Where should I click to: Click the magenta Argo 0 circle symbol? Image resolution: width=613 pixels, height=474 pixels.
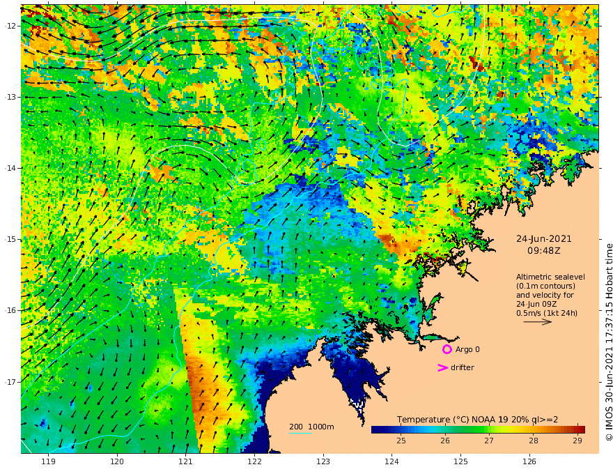tap(447, 349)
